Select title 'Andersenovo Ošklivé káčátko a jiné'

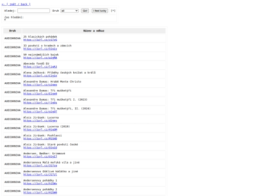click(50, 172)
